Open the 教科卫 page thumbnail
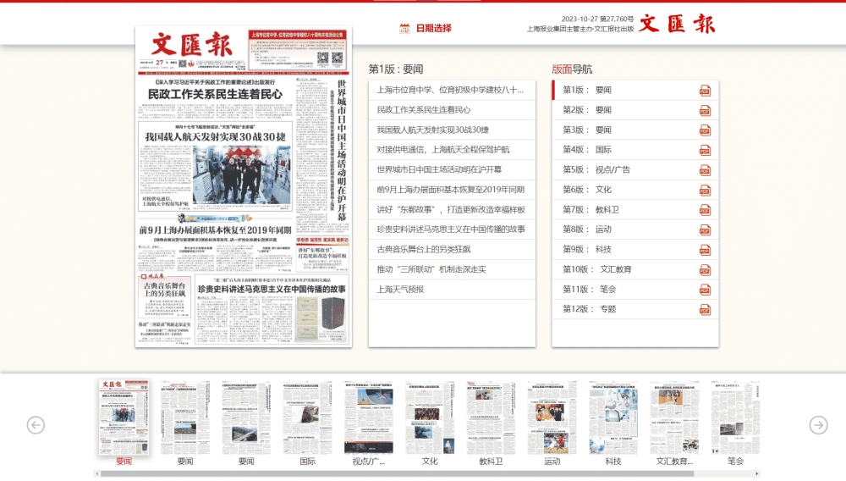Viewport: 846px width, 481px height. point(491,417)
